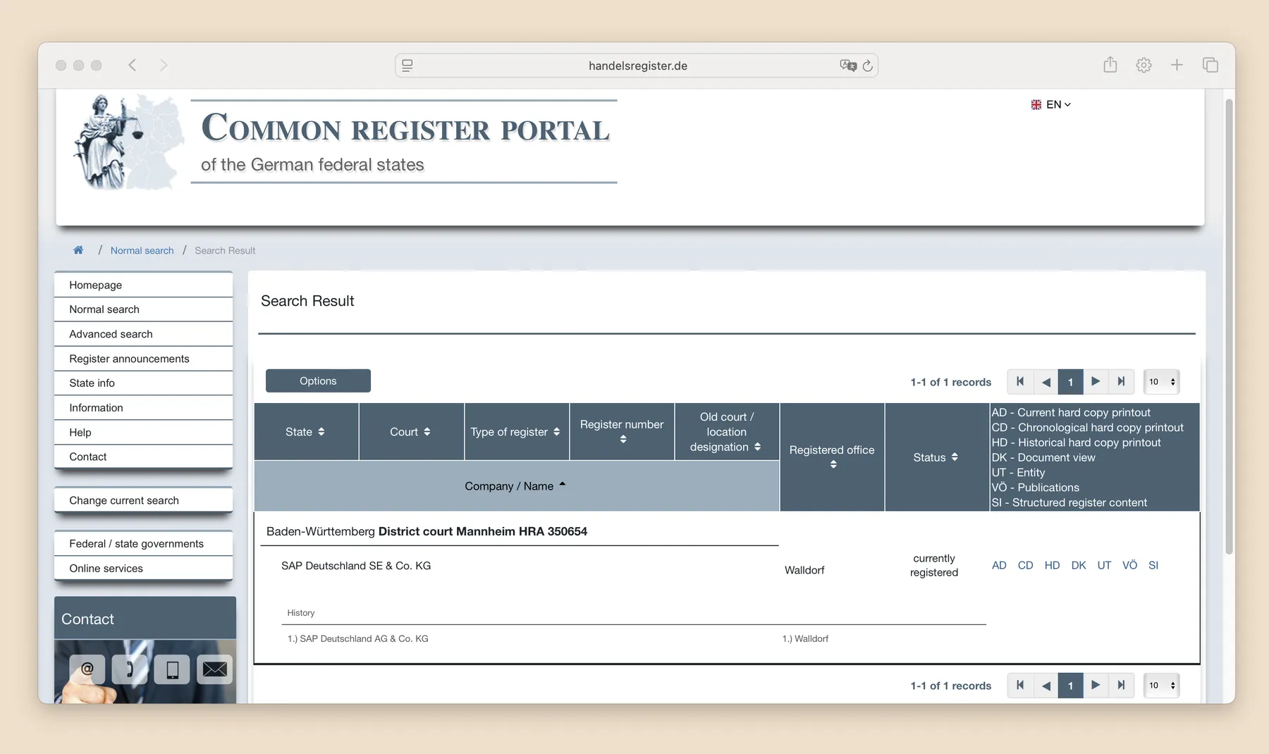Click the envelope mail contact icon

tap(215, 669)
